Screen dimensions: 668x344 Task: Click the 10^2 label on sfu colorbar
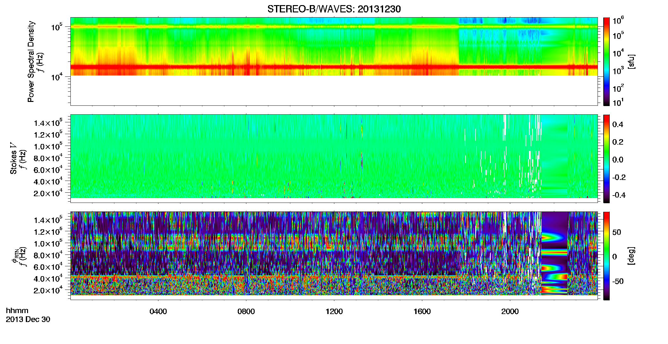pyautogui.click(x=618, y=88)
